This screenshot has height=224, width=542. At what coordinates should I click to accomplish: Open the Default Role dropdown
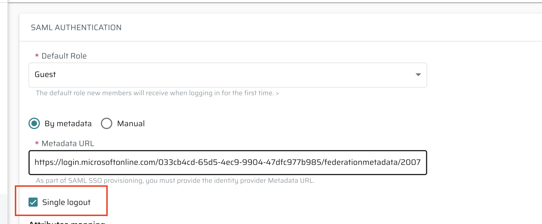coord(228,75)
